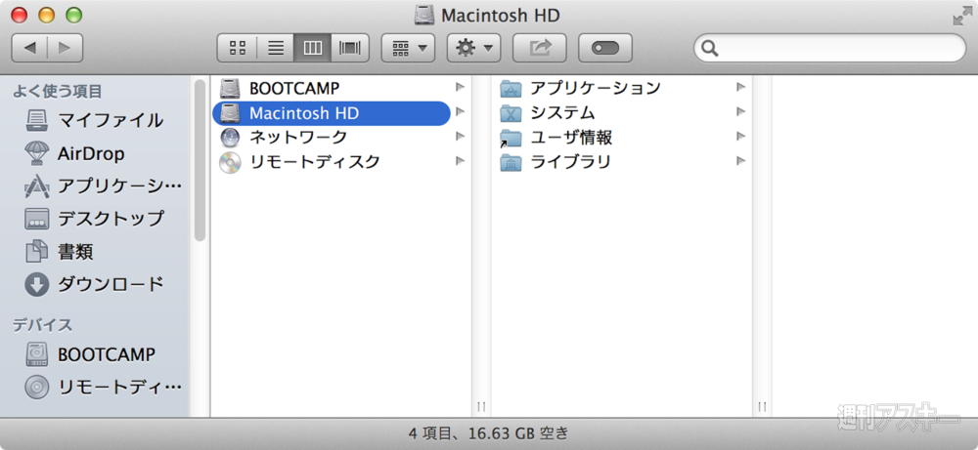Expand リモートディスク with its arrow
Screen dimensions: 978x450
(x=461, y=161)
